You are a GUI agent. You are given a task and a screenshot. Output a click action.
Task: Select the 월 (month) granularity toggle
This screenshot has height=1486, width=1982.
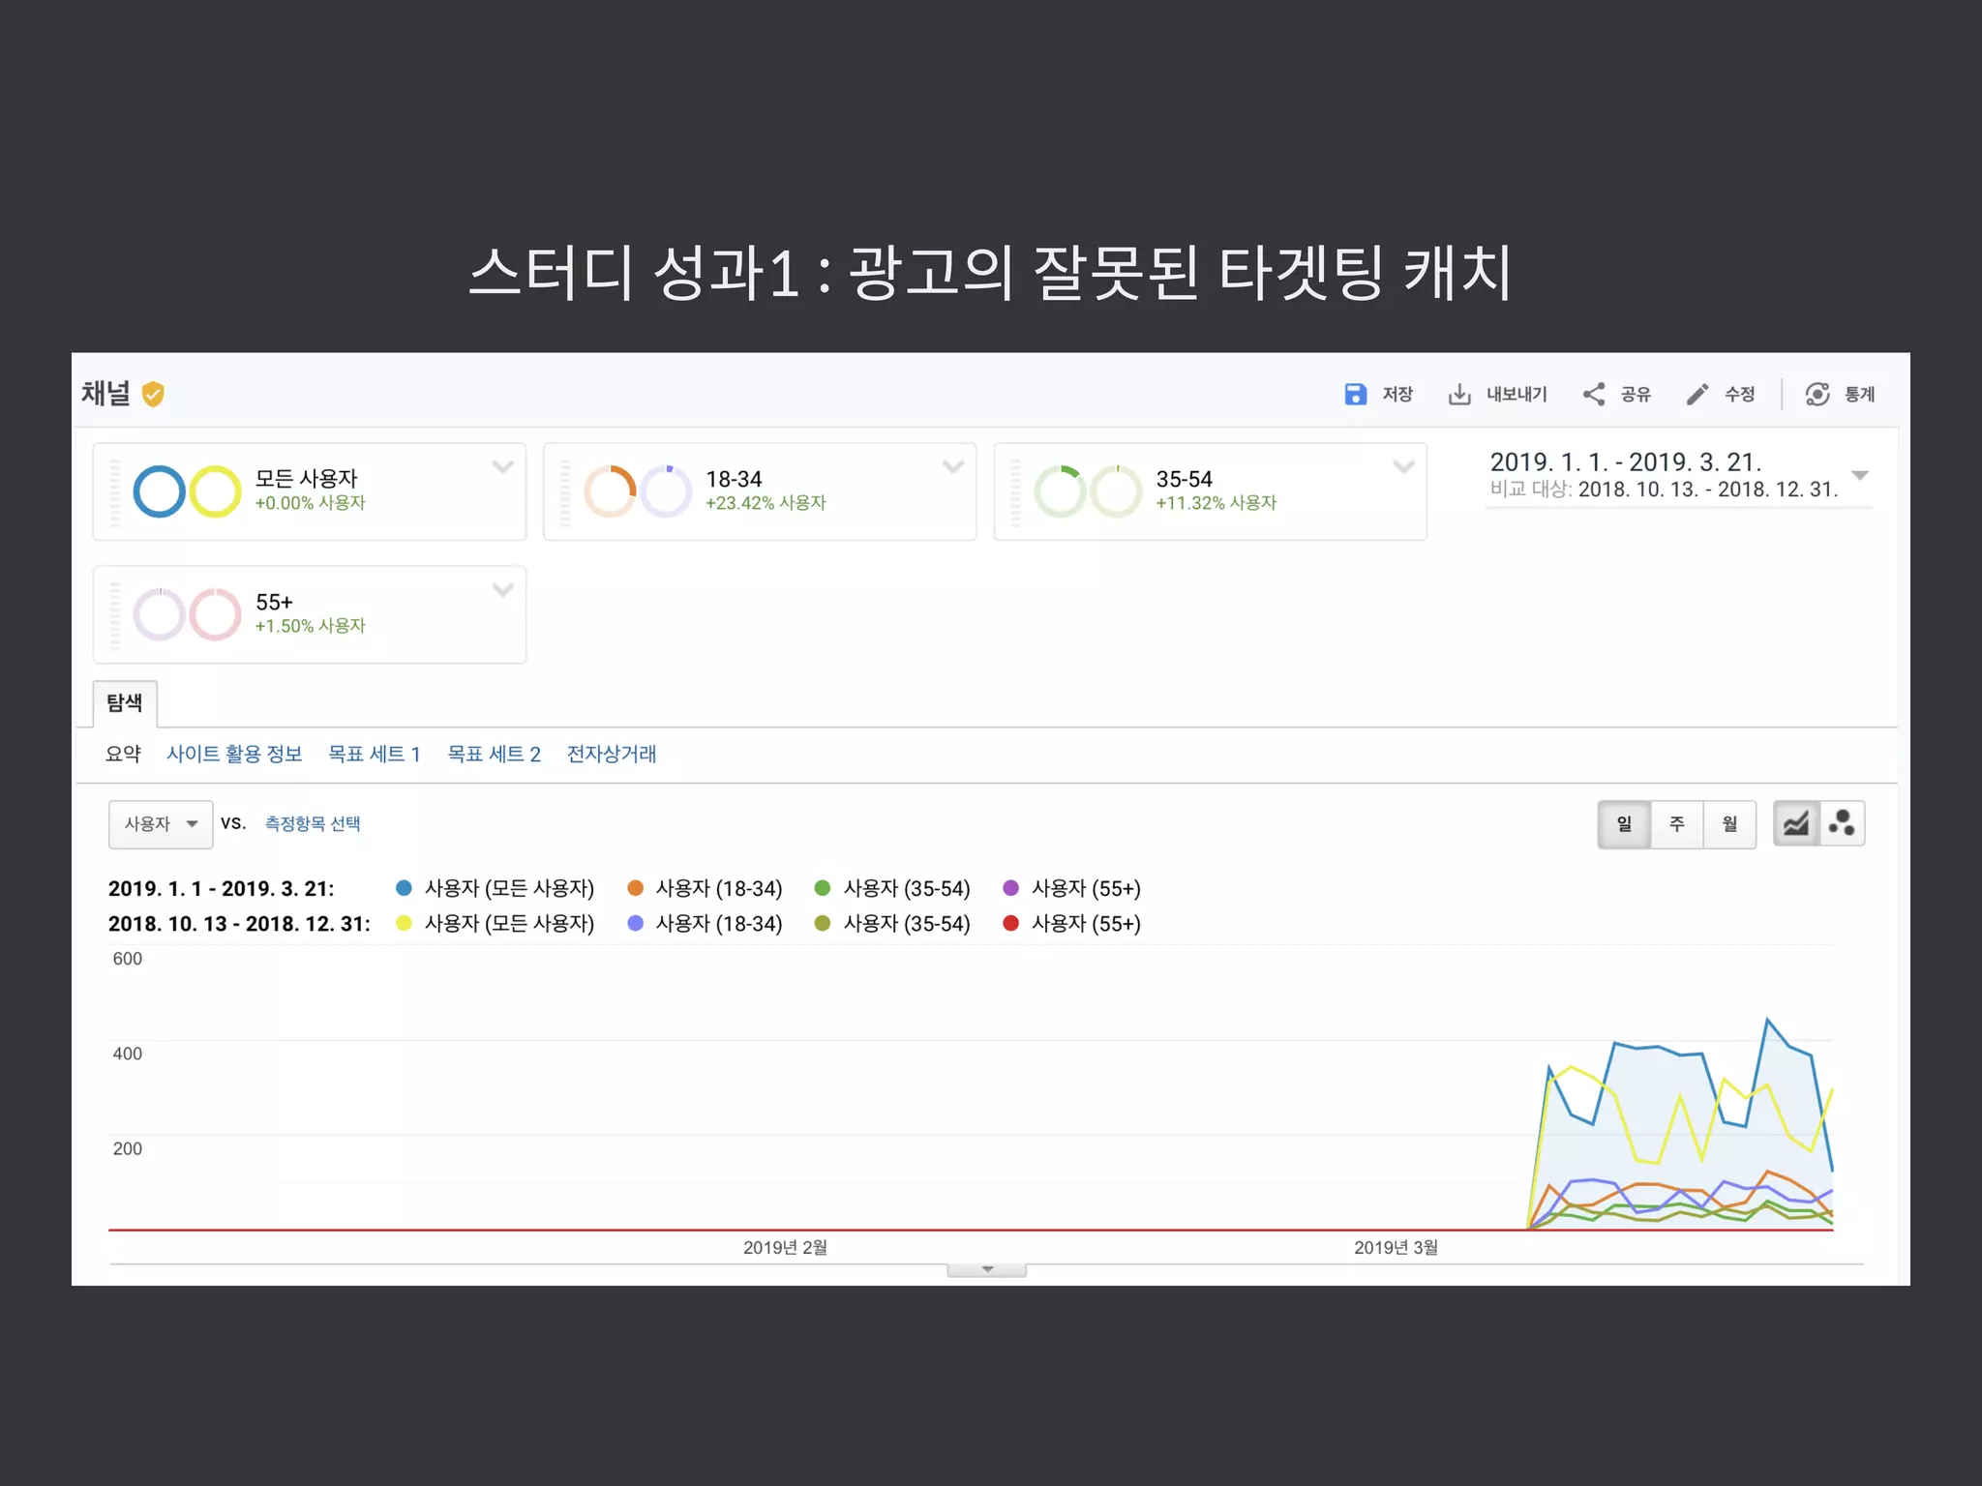point(1729,824)
